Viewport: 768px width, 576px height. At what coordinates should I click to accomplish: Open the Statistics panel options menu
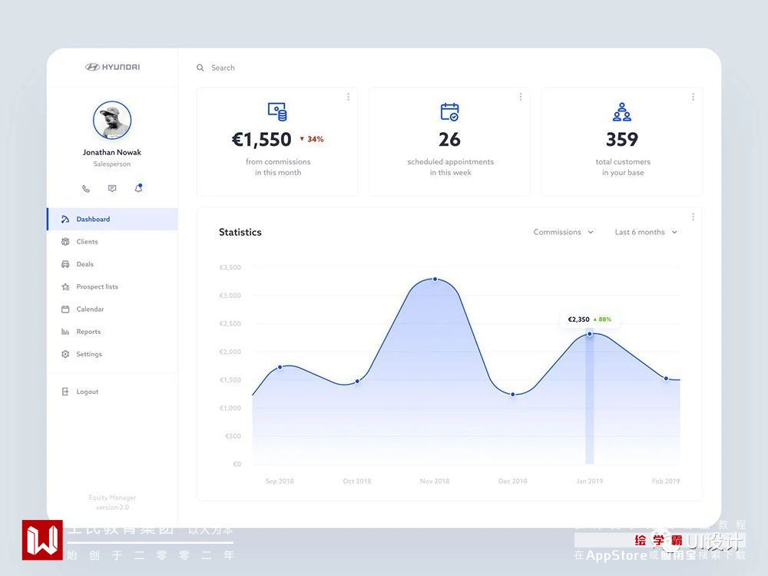click(693, 217)
